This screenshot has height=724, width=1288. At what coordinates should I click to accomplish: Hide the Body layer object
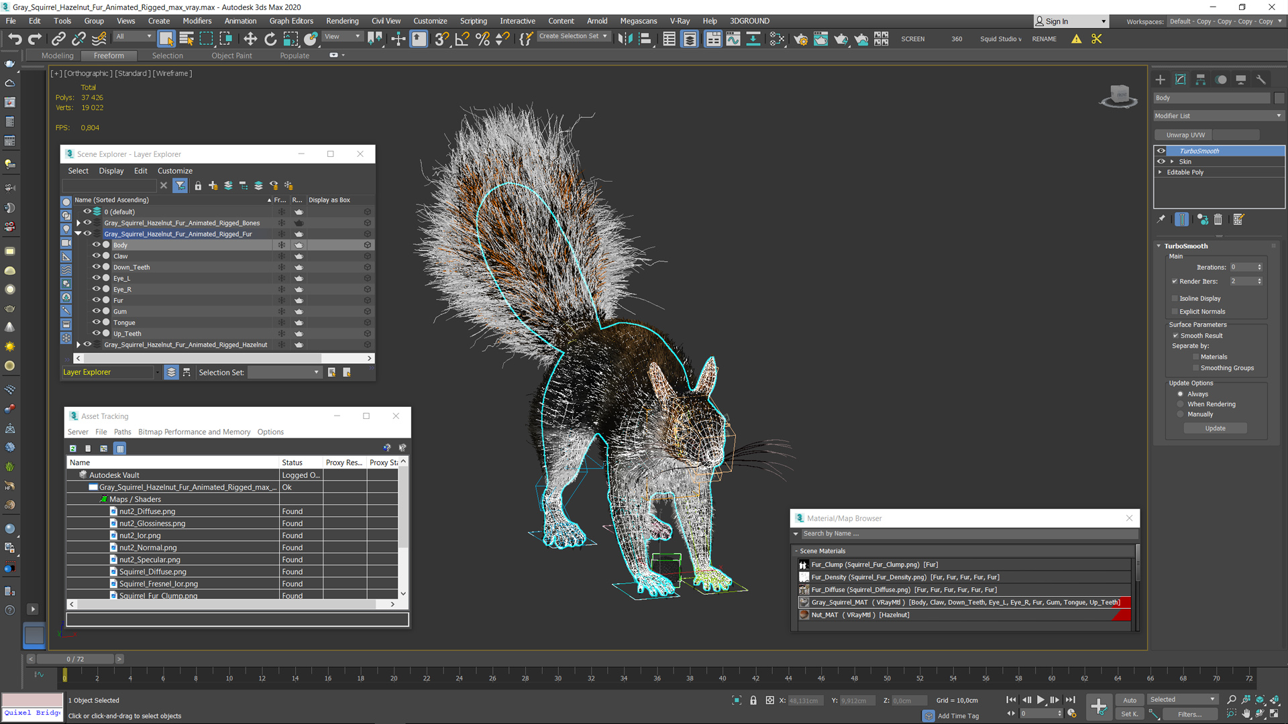tap(96, 245)
